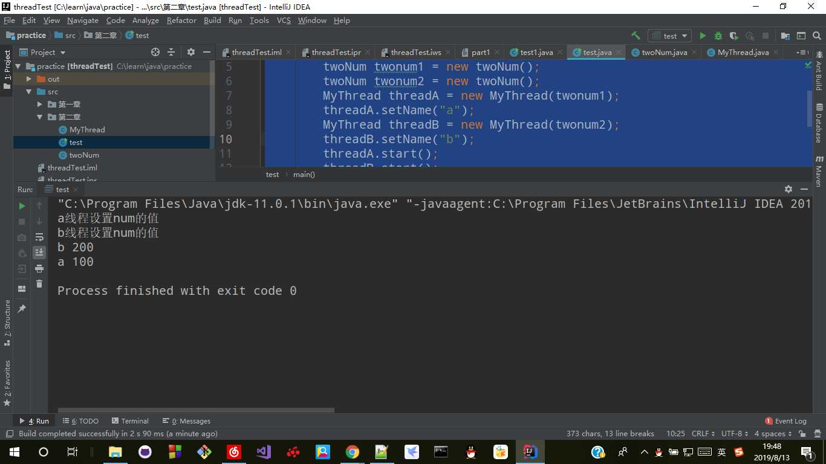Expand the 第一章 package
This screenshot has width=826, height=464.
[x=39, y=105]
